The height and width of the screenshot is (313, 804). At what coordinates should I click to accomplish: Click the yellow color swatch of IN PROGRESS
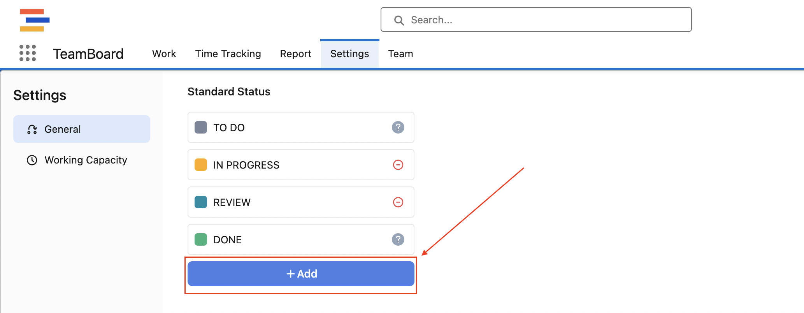[x=200, y=165]
